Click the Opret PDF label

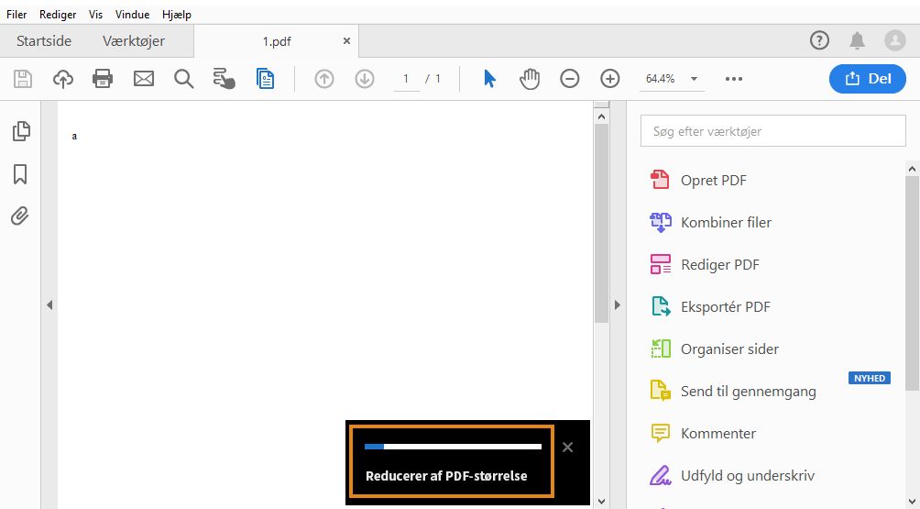[714, 181]
